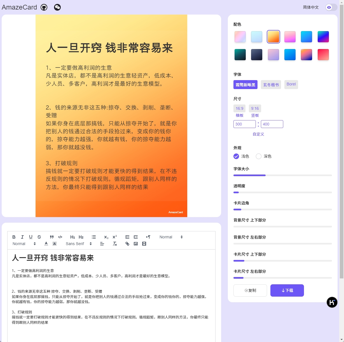The width and height of the screenshot is (344, 342).
Task: Open the text background color picker
Action: click(55, 244)
